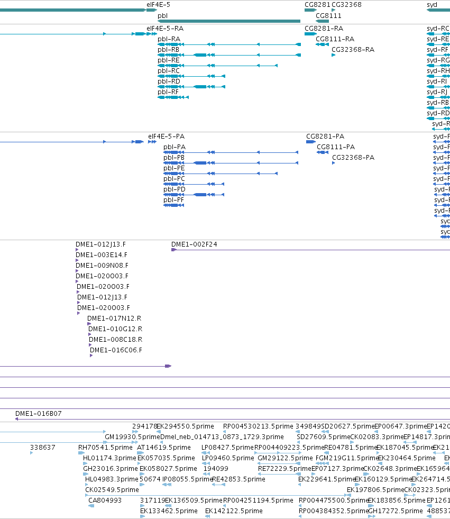The width and height of the screenshot is (450, 519).
Task: Select the CG8281-PA CDS label
Action: [x=325, y=136]
